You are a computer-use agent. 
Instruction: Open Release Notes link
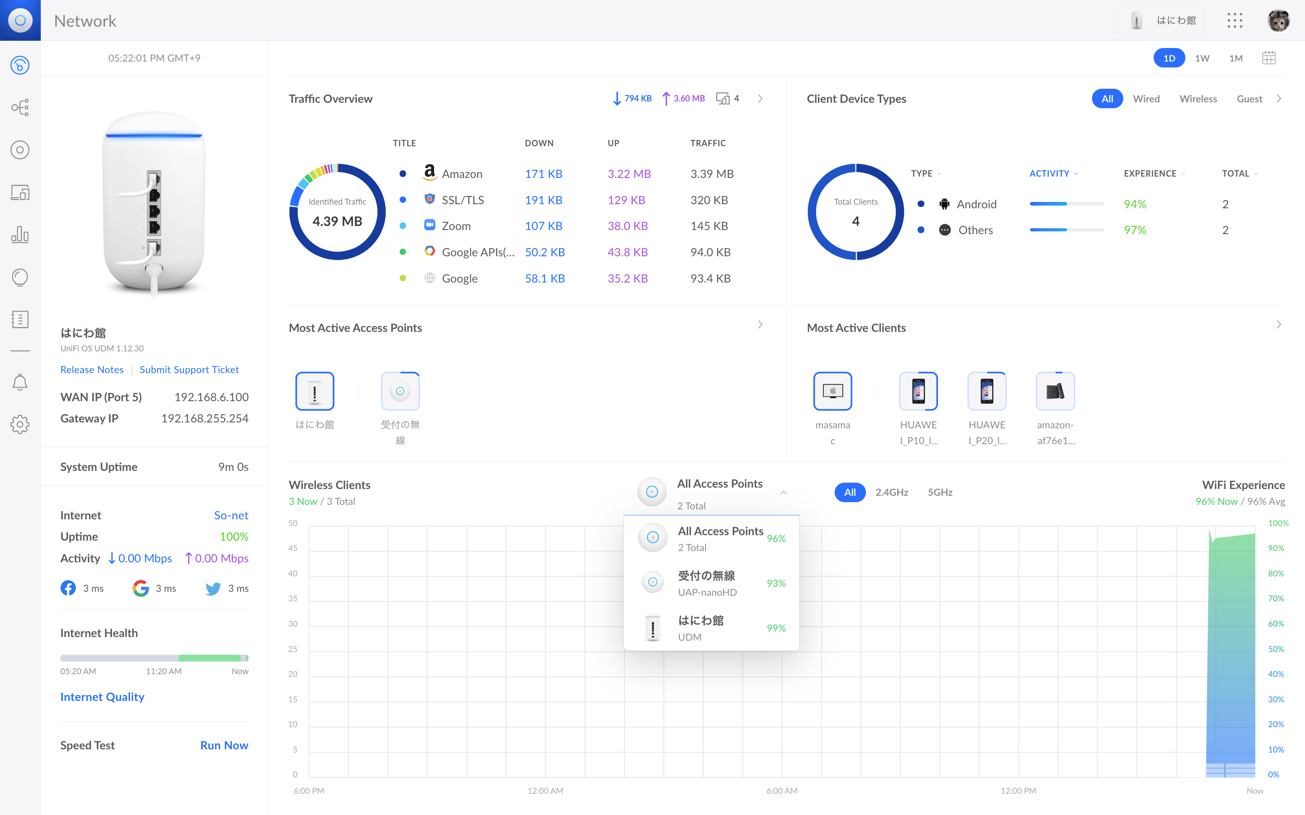tap(92, 369)
